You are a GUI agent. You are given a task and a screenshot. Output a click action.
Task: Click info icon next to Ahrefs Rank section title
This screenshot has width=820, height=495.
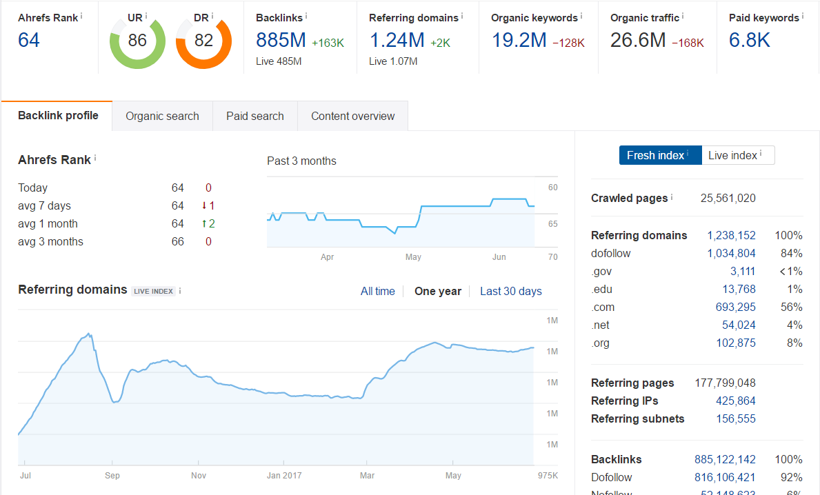tap(94, 158)
